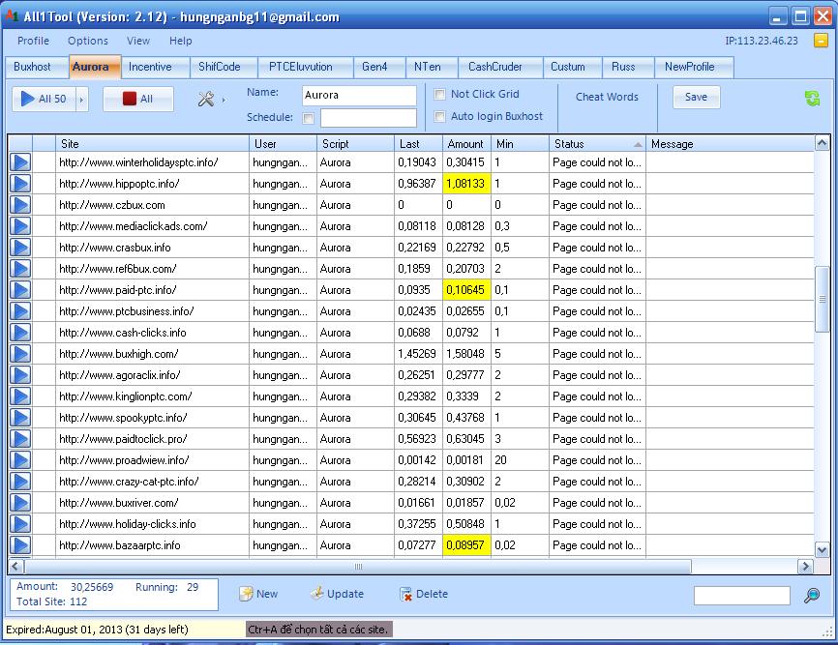The width and height of the screenshot is (838, 645).
Task: Click the red All stop button
Action: [137, 99]
